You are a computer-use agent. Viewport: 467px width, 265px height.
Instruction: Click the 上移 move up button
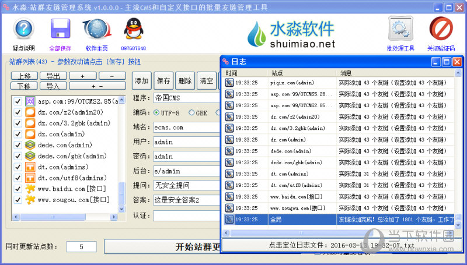pyautogui.click(x=25, y=76)
